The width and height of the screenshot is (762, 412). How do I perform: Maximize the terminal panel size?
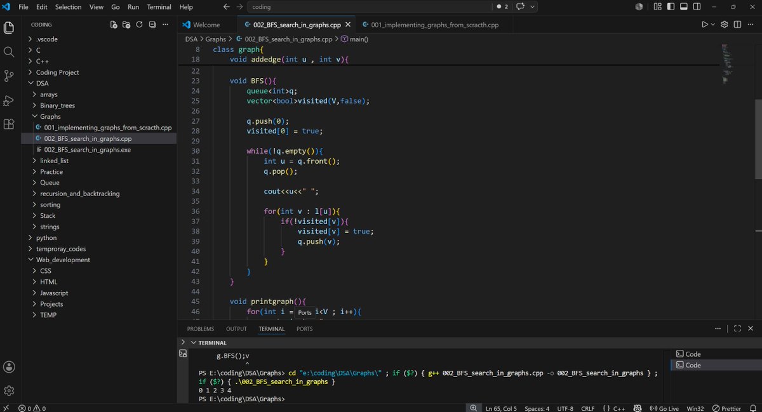click(737, 328)
